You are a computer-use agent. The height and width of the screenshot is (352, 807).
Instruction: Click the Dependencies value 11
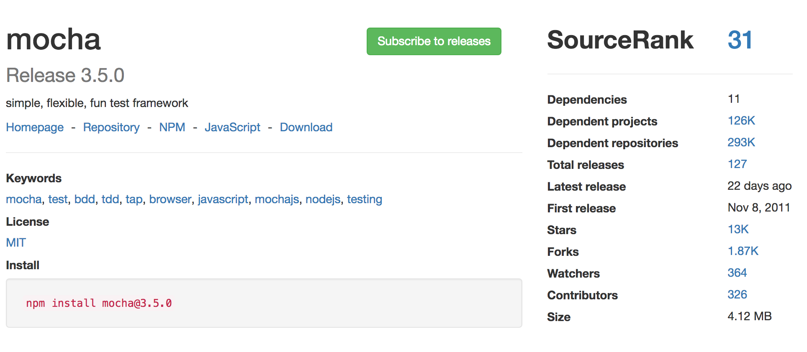734,99
